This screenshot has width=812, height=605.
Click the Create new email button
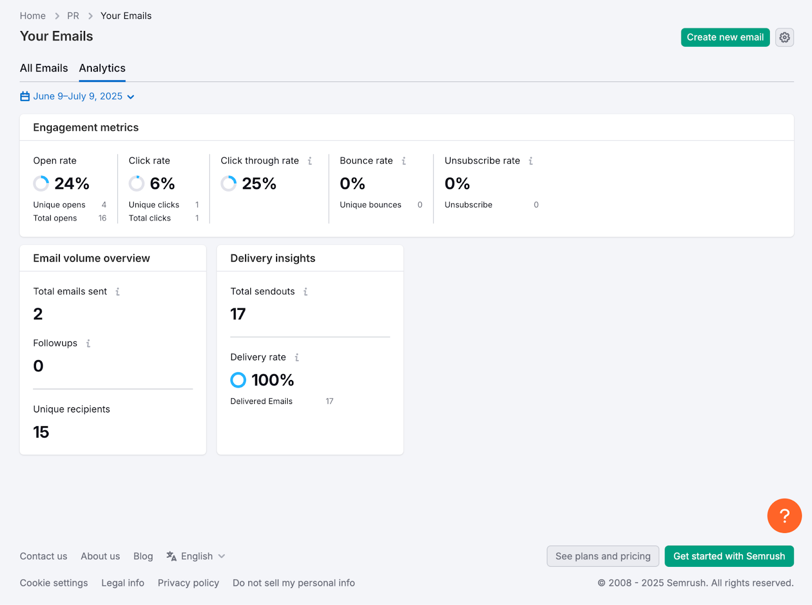(x=725, y=37)
